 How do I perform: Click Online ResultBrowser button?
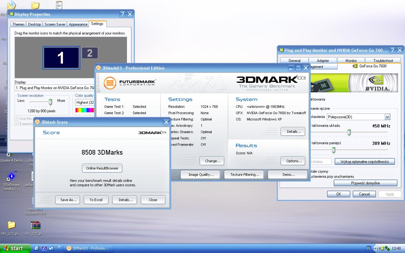pos(102,168)
